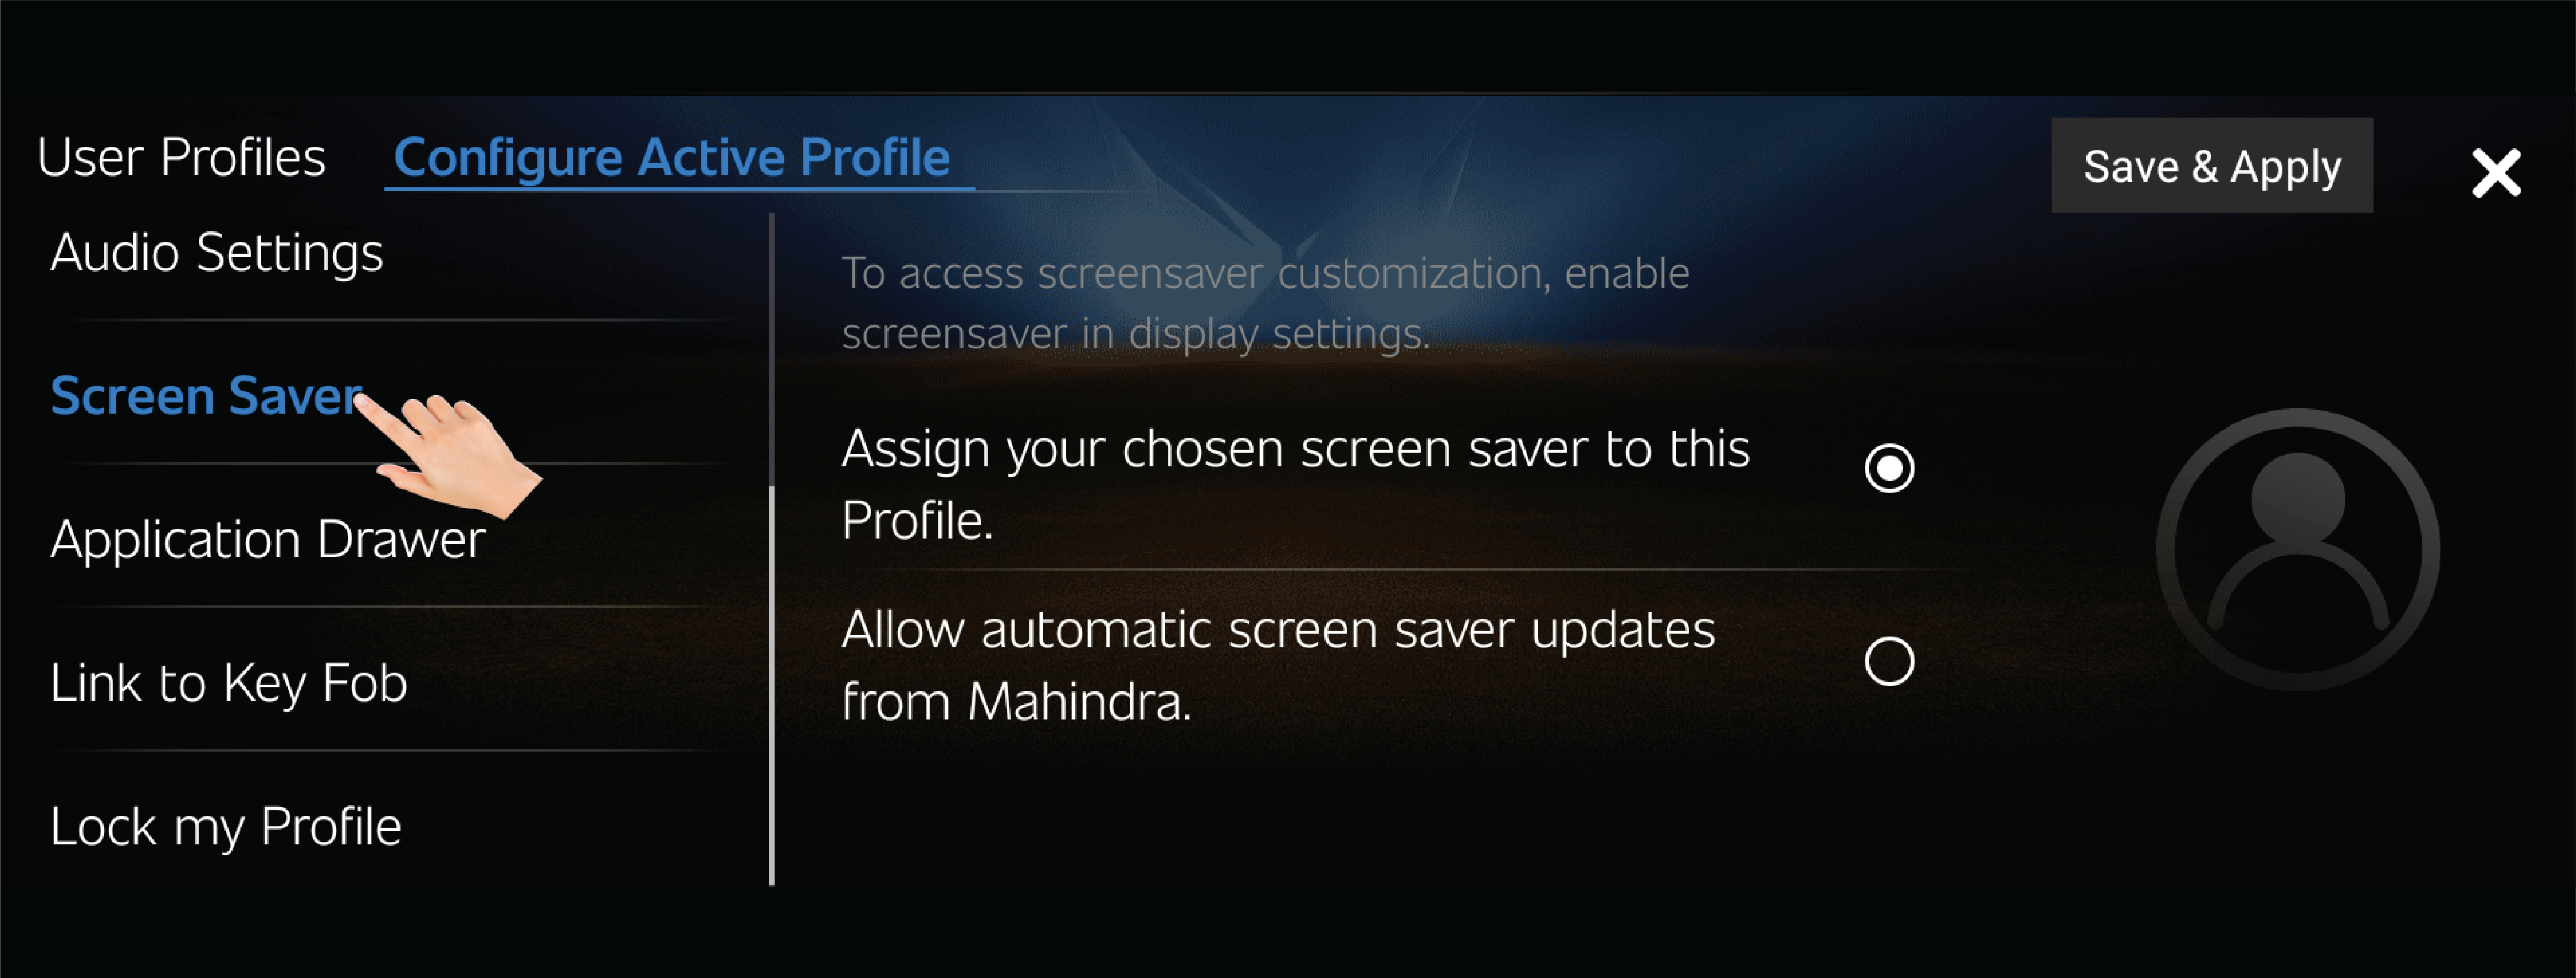Open the Configure Active Profile tab
2576x978 pixels.
672,157
